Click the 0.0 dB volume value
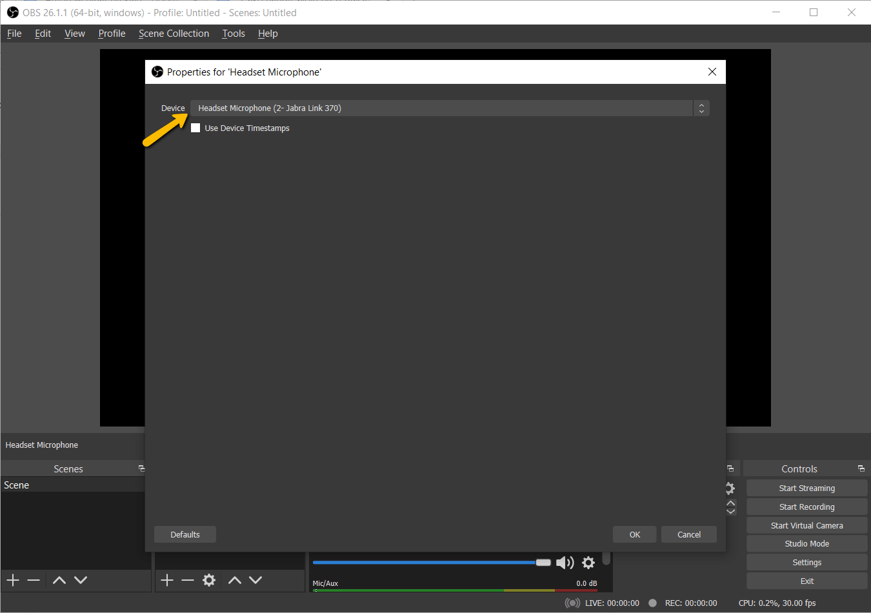Viewport: 871px width, 613px height. coord(586,583)
